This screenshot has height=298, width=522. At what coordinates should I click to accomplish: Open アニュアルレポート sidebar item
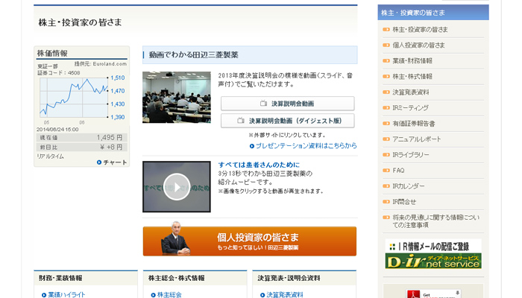tap(416, 139)
